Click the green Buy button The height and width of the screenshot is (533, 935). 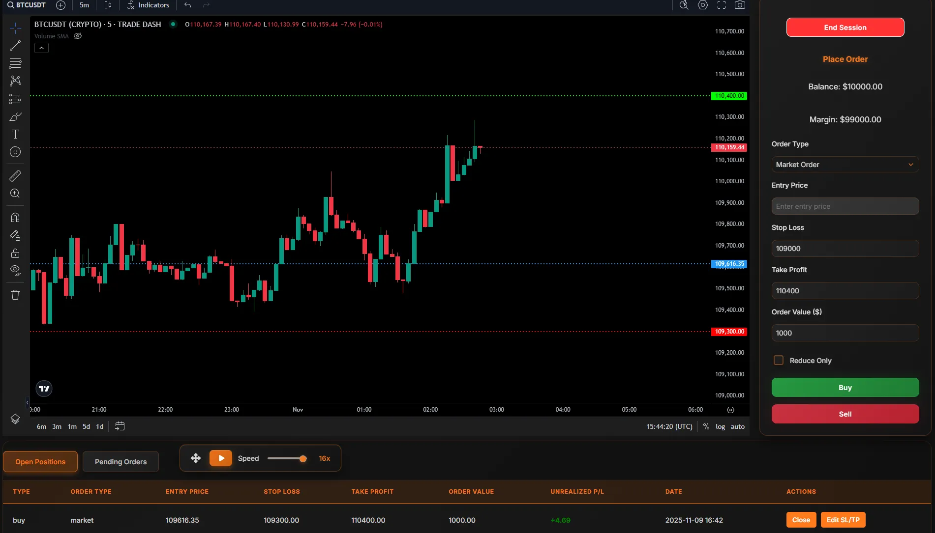(845, 388)
